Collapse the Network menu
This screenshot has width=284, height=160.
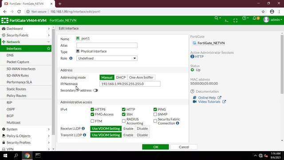26,42
